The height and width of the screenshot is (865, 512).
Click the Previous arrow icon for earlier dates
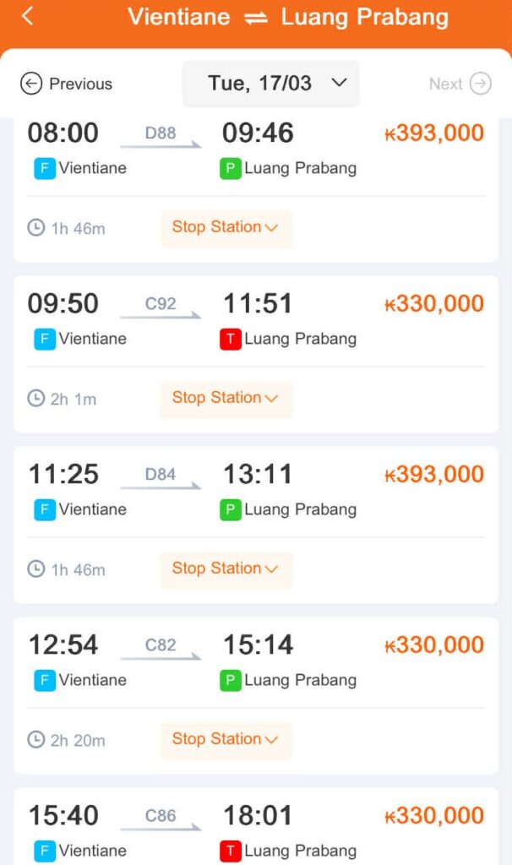click(x=32, y=84)
